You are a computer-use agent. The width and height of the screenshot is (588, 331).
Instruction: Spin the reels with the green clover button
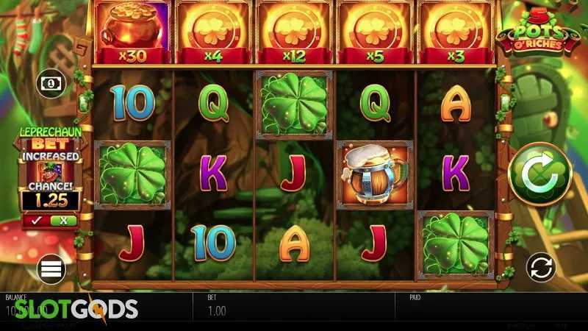[540, 174]
